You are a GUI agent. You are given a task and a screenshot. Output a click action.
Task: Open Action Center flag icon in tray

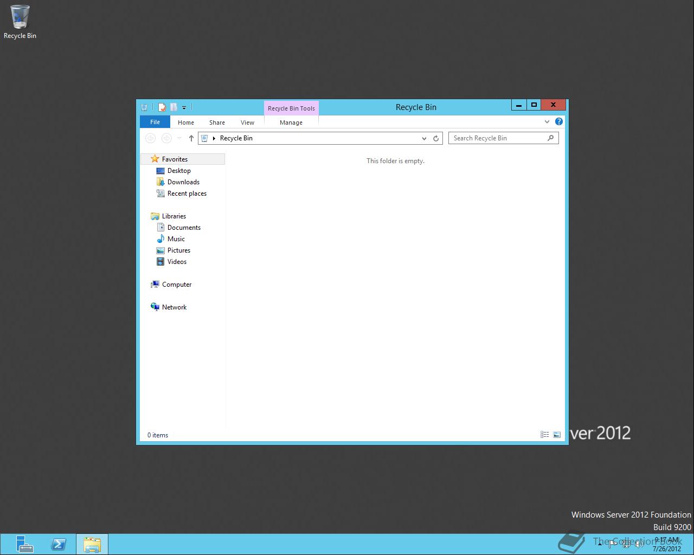tap(613, 544)
